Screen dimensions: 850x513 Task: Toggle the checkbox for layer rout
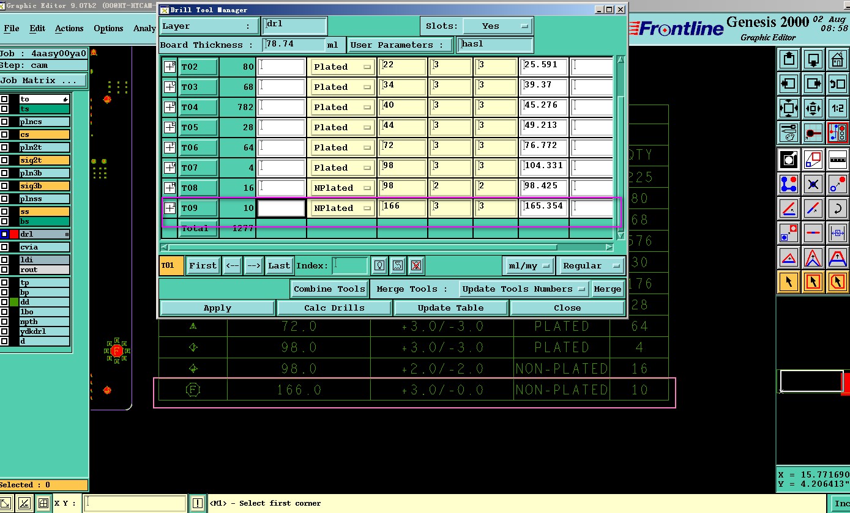4,270
